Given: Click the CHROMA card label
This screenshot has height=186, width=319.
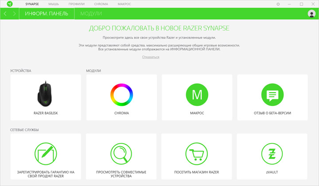Looking at the screenshot, I should (122, 113).
